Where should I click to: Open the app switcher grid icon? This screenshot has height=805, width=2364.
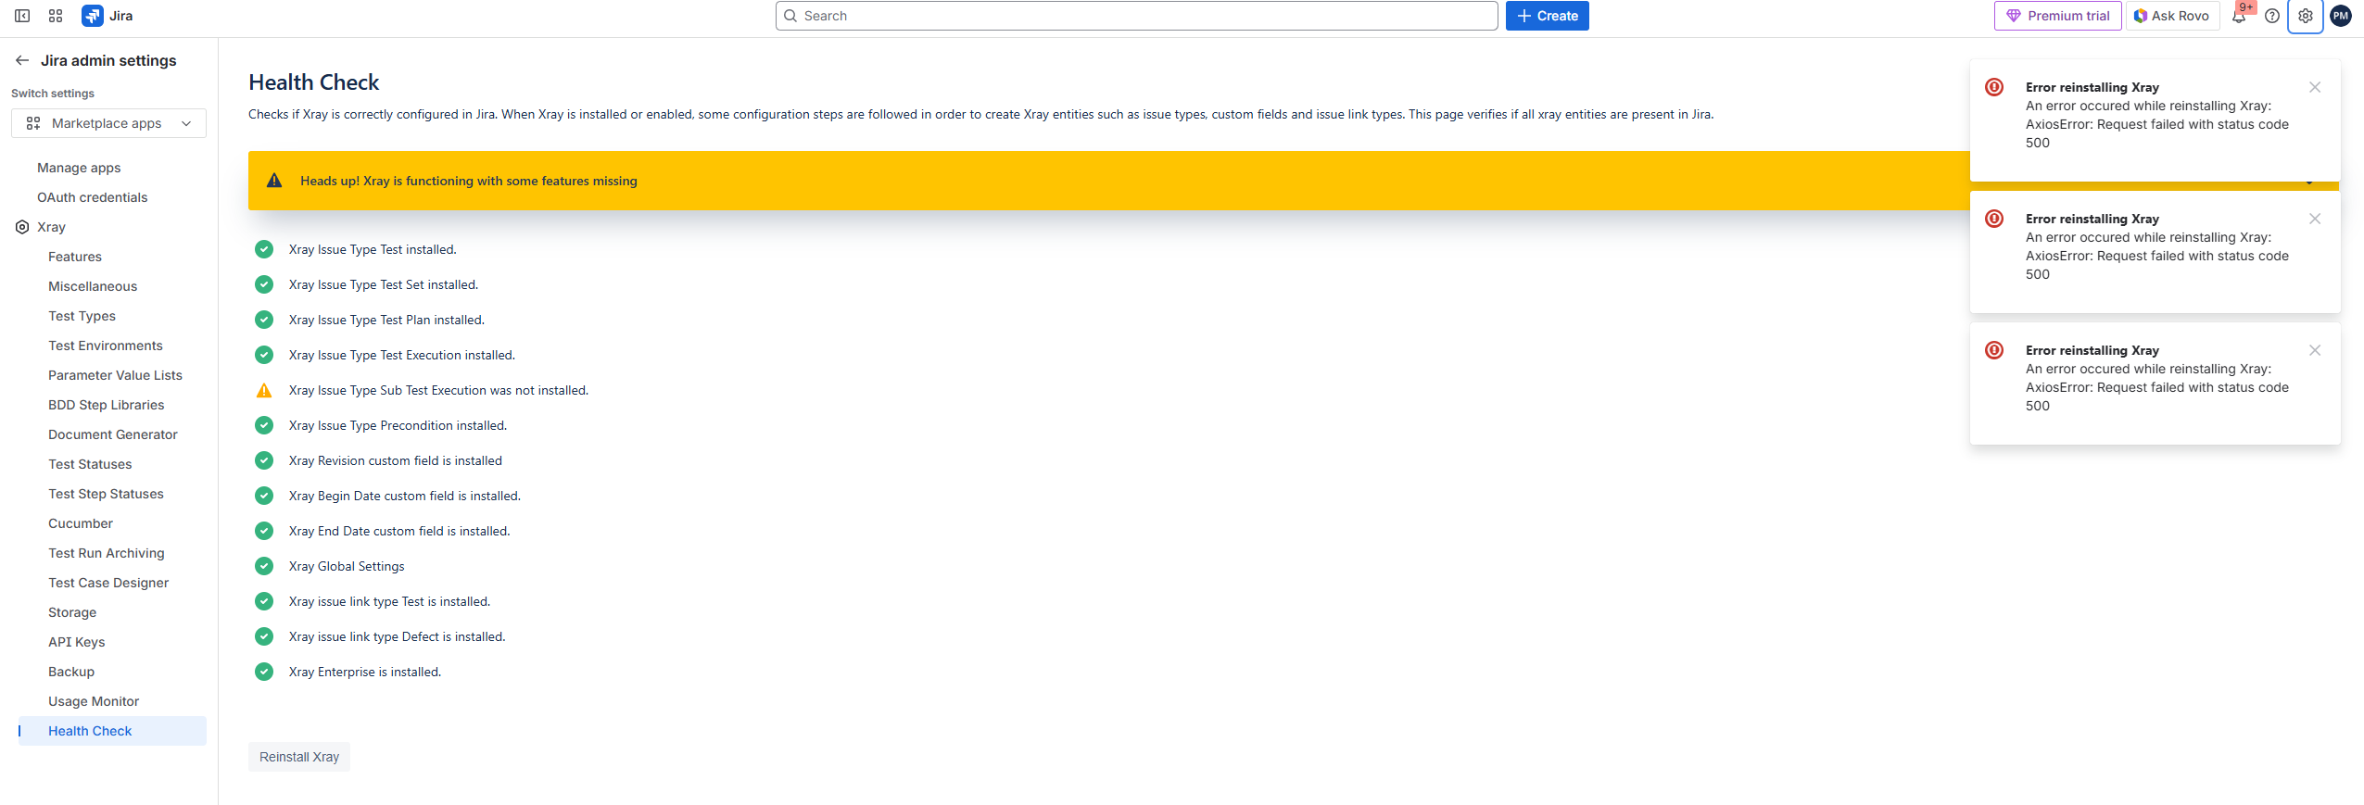click(x=56, y=16)
